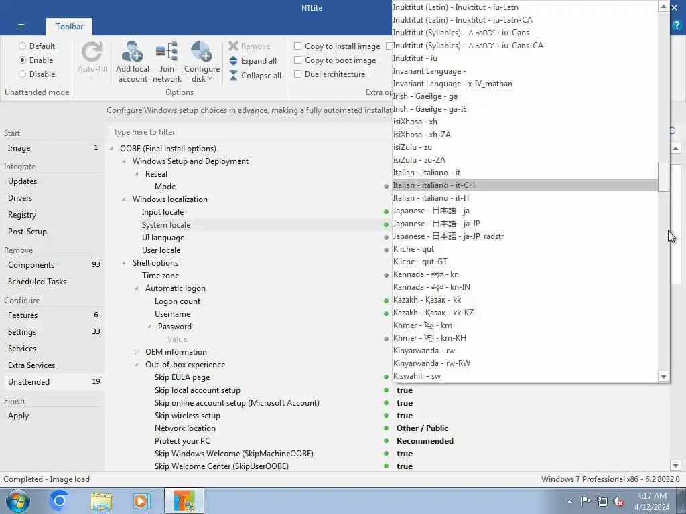The height and width of the screenshot is (514, 686).
Task: Open the Windows Start button
Action: click(18, 501)
